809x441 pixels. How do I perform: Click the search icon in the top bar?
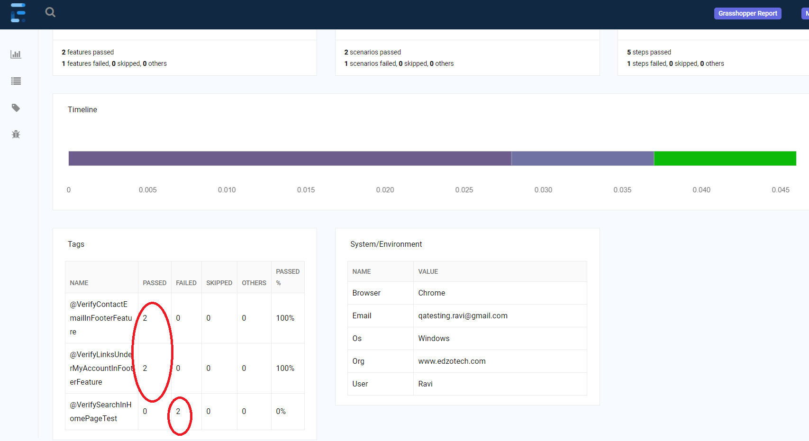pos(50,12)
